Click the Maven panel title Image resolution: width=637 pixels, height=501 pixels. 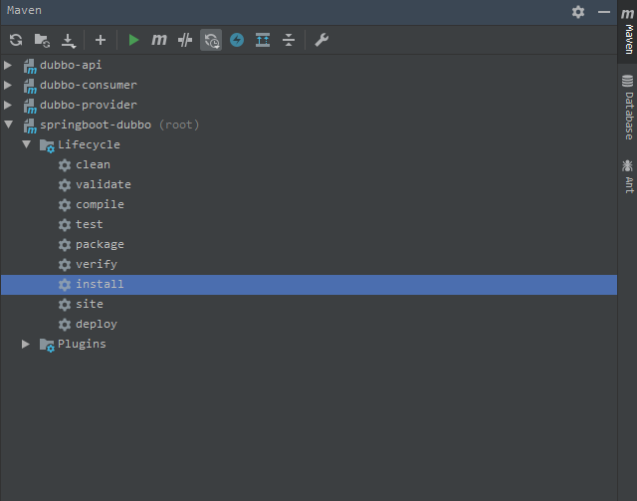pyautogui.click(x=24, y=10)
